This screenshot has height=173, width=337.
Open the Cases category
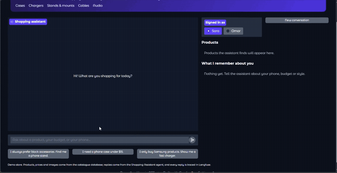[x=20, y=6]
